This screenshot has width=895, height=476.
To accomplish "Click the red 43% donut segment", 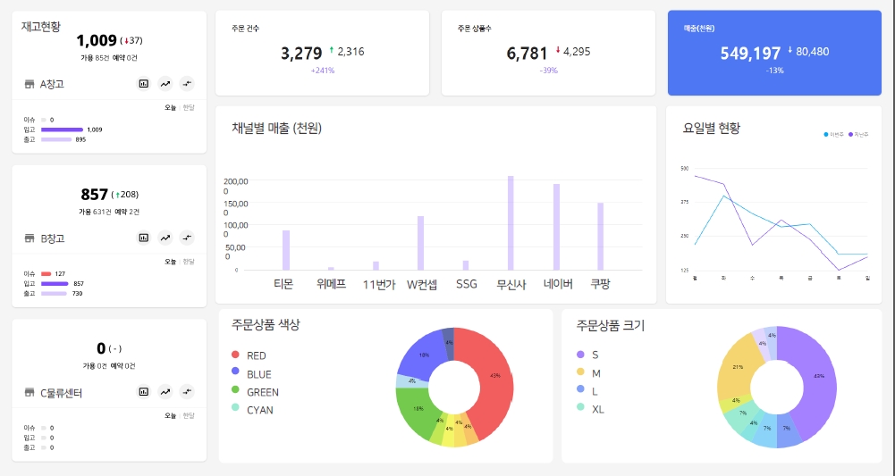I will (x=496, y=376).
